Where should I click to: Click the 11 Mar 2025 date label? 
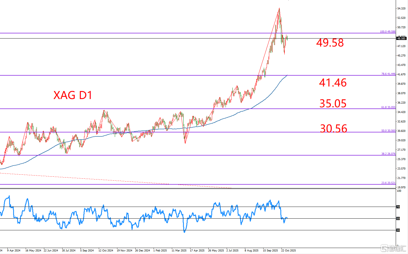click(179, 251)
